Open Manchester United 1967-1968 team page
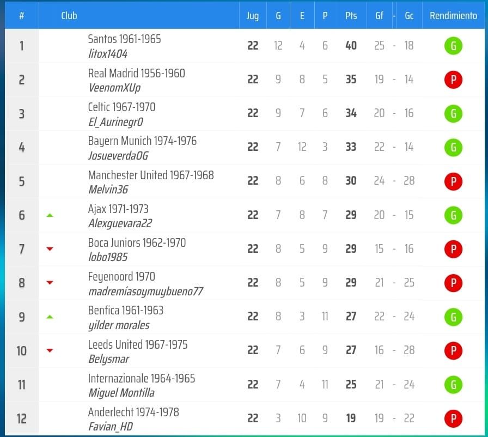 [151, 175]
